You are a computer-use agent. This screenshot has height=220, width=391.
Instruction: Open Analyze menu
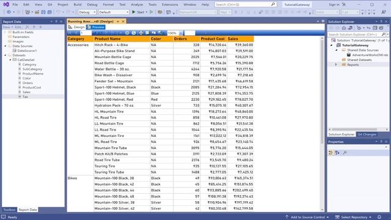pos(137,4)
